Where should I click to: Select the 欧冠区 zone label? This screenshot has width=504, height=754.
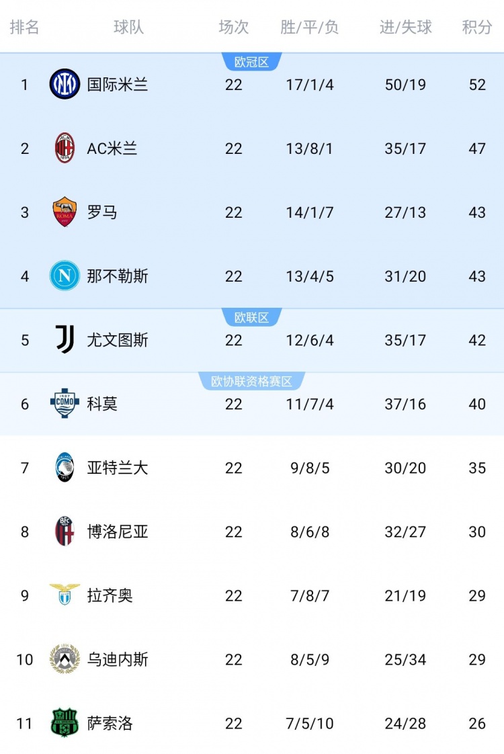click(251, 62)
